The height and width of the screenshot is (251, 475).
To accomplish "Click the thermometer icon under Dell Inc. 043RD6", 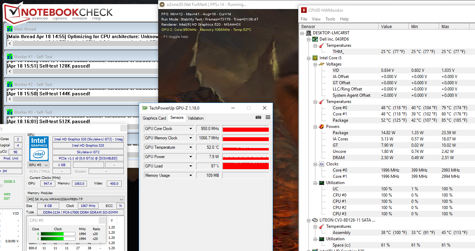I will [x=322, y=45].
